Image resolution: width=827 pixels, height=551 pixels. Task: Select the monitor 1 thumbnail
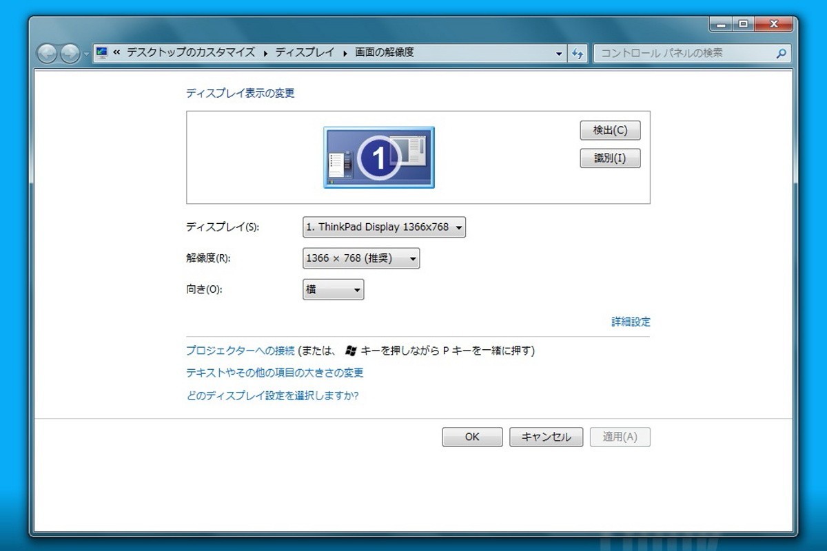pos(379,157)
